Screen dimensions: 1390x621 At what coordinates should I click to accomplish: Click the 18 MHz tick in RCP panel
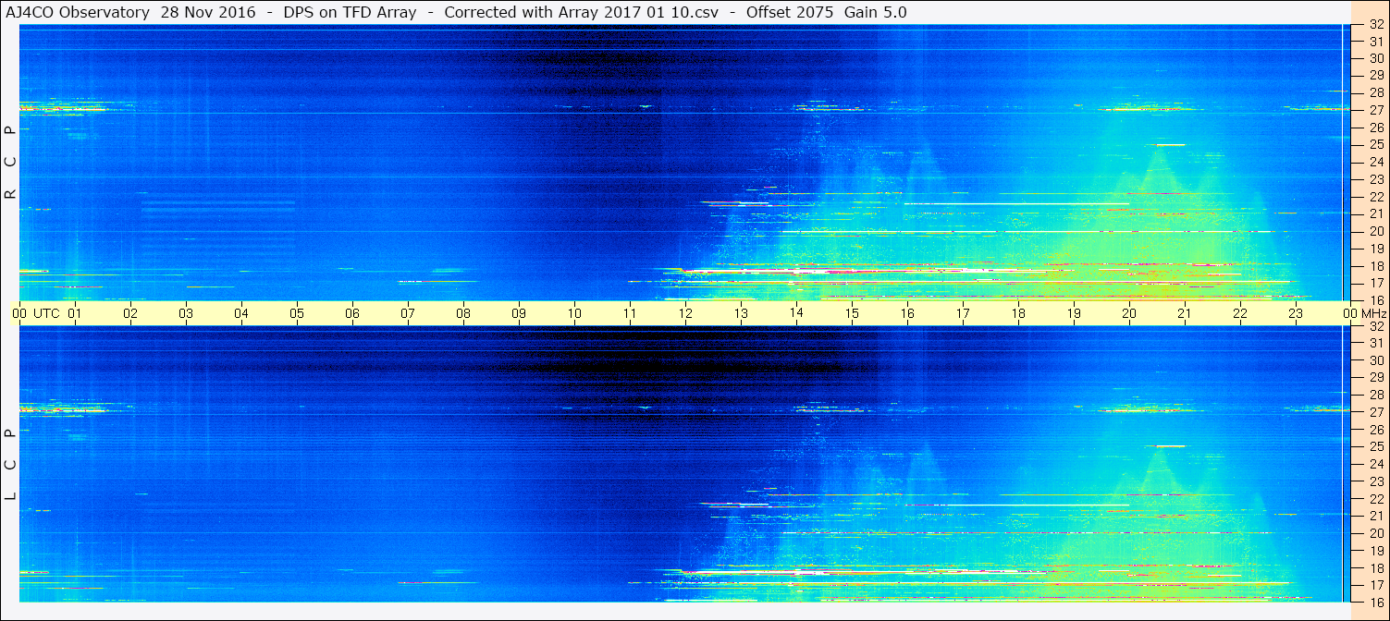1376,266
